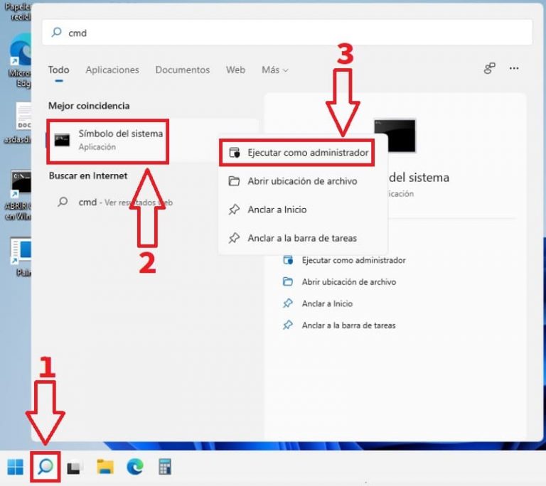Open Microsoft Edge from the taskbar
Image resolution: width=546 pixels, height=486 pixels.
tap(134, 467)
